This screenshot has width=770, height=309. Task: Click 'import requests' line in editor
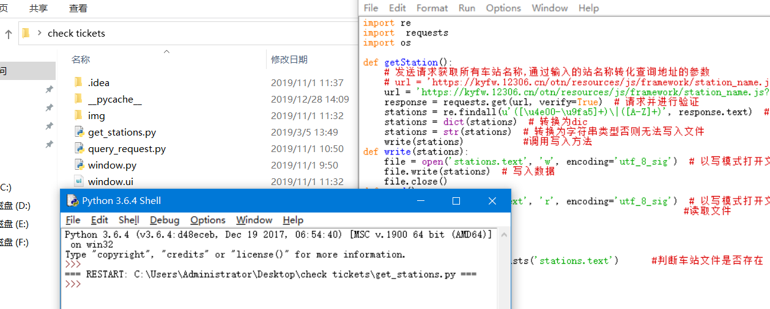(x=405, y=33)
